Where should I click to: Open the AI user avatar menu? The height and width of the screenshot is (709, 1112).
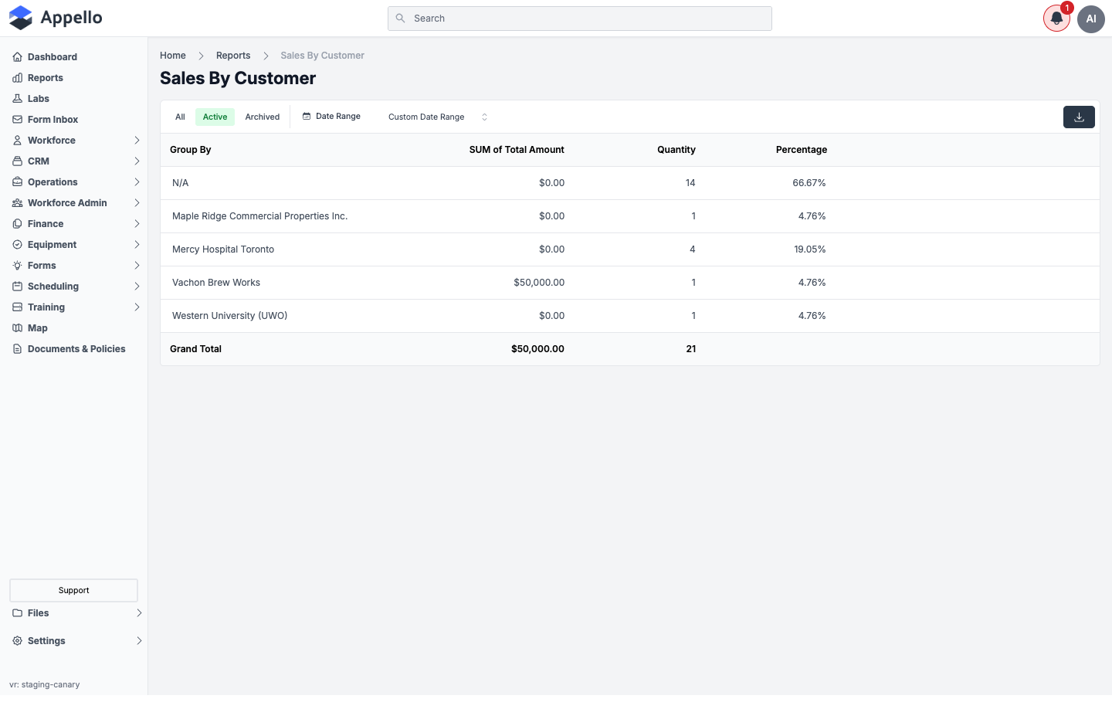(1091, 19)
